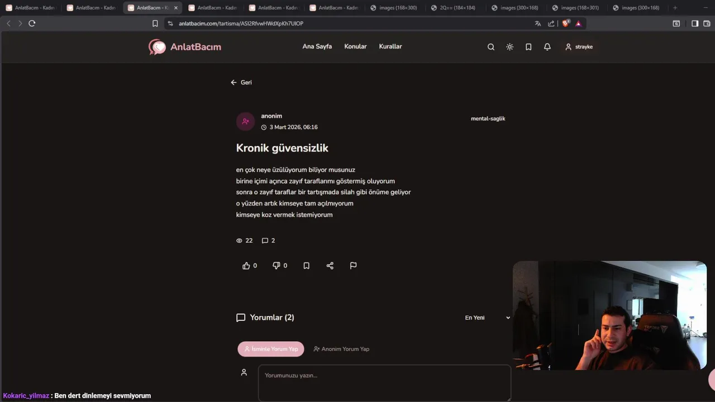Open the En Yeni sort dropdown

click(x=487, y=318)
